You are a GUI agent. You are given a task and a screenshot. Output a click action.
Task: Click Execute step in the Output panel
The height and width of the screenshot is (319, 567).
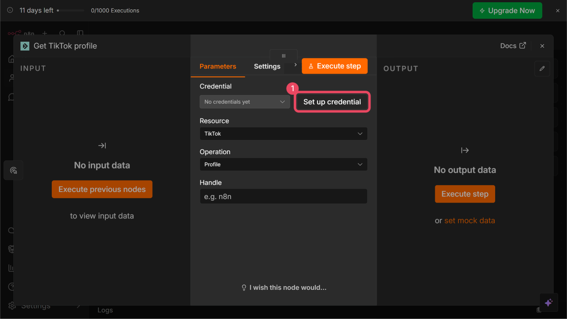coord(465,194)
